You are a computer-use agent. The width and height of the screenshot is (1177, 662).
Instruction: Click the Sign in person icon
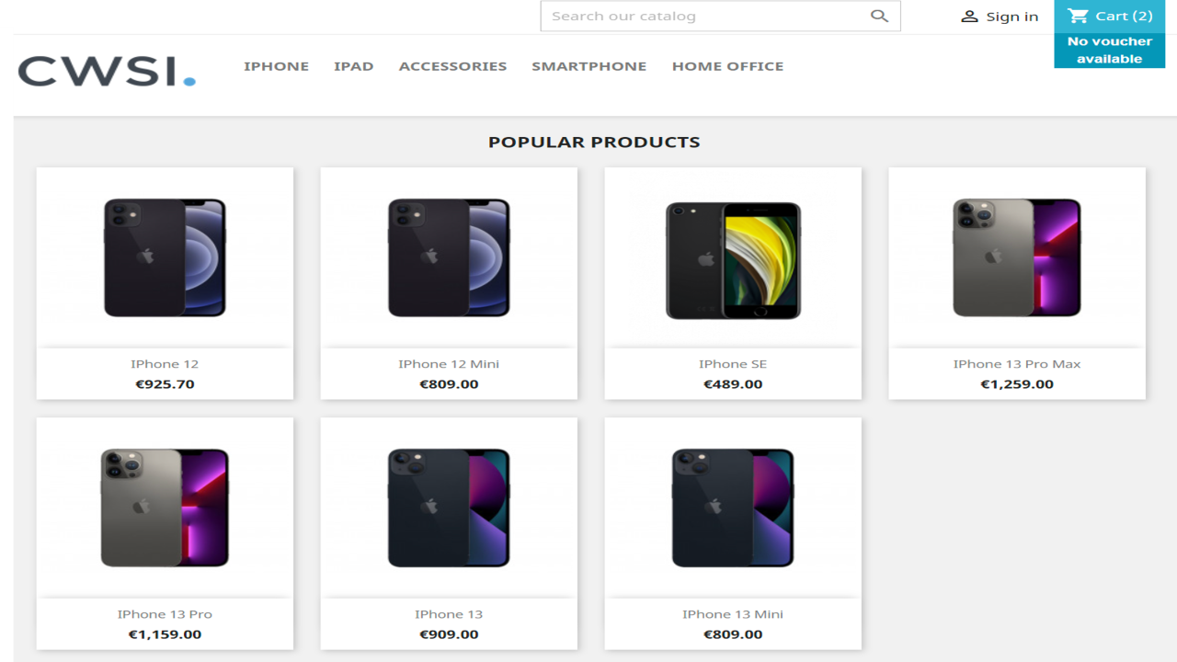tap(969, 17)
